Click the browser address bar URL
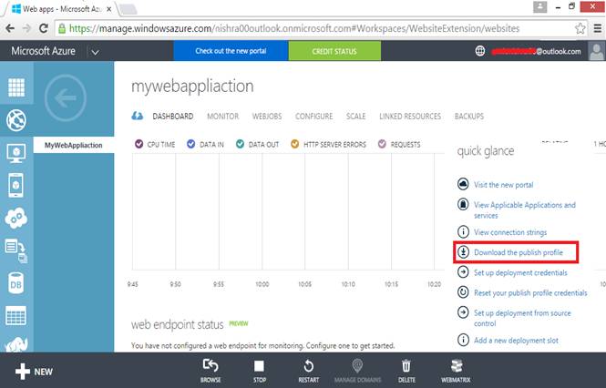Screen dimensions: 606x388 coord(293,28)
